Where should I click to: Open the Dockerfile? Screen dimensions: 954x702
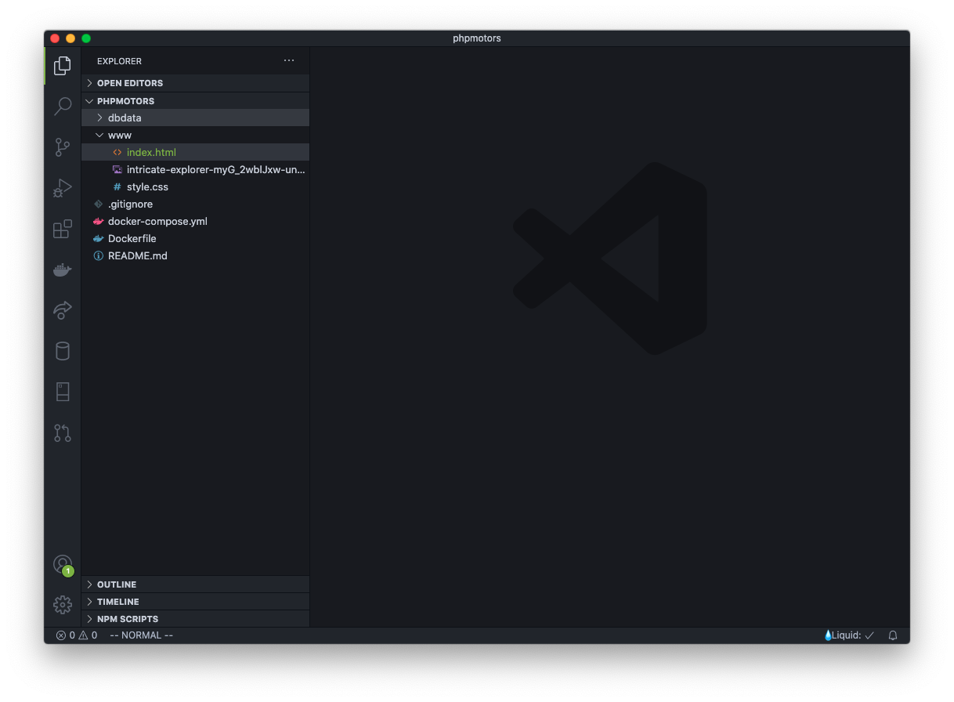195,238
